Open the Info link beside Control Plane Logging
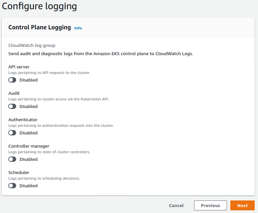 coord(78,28)
